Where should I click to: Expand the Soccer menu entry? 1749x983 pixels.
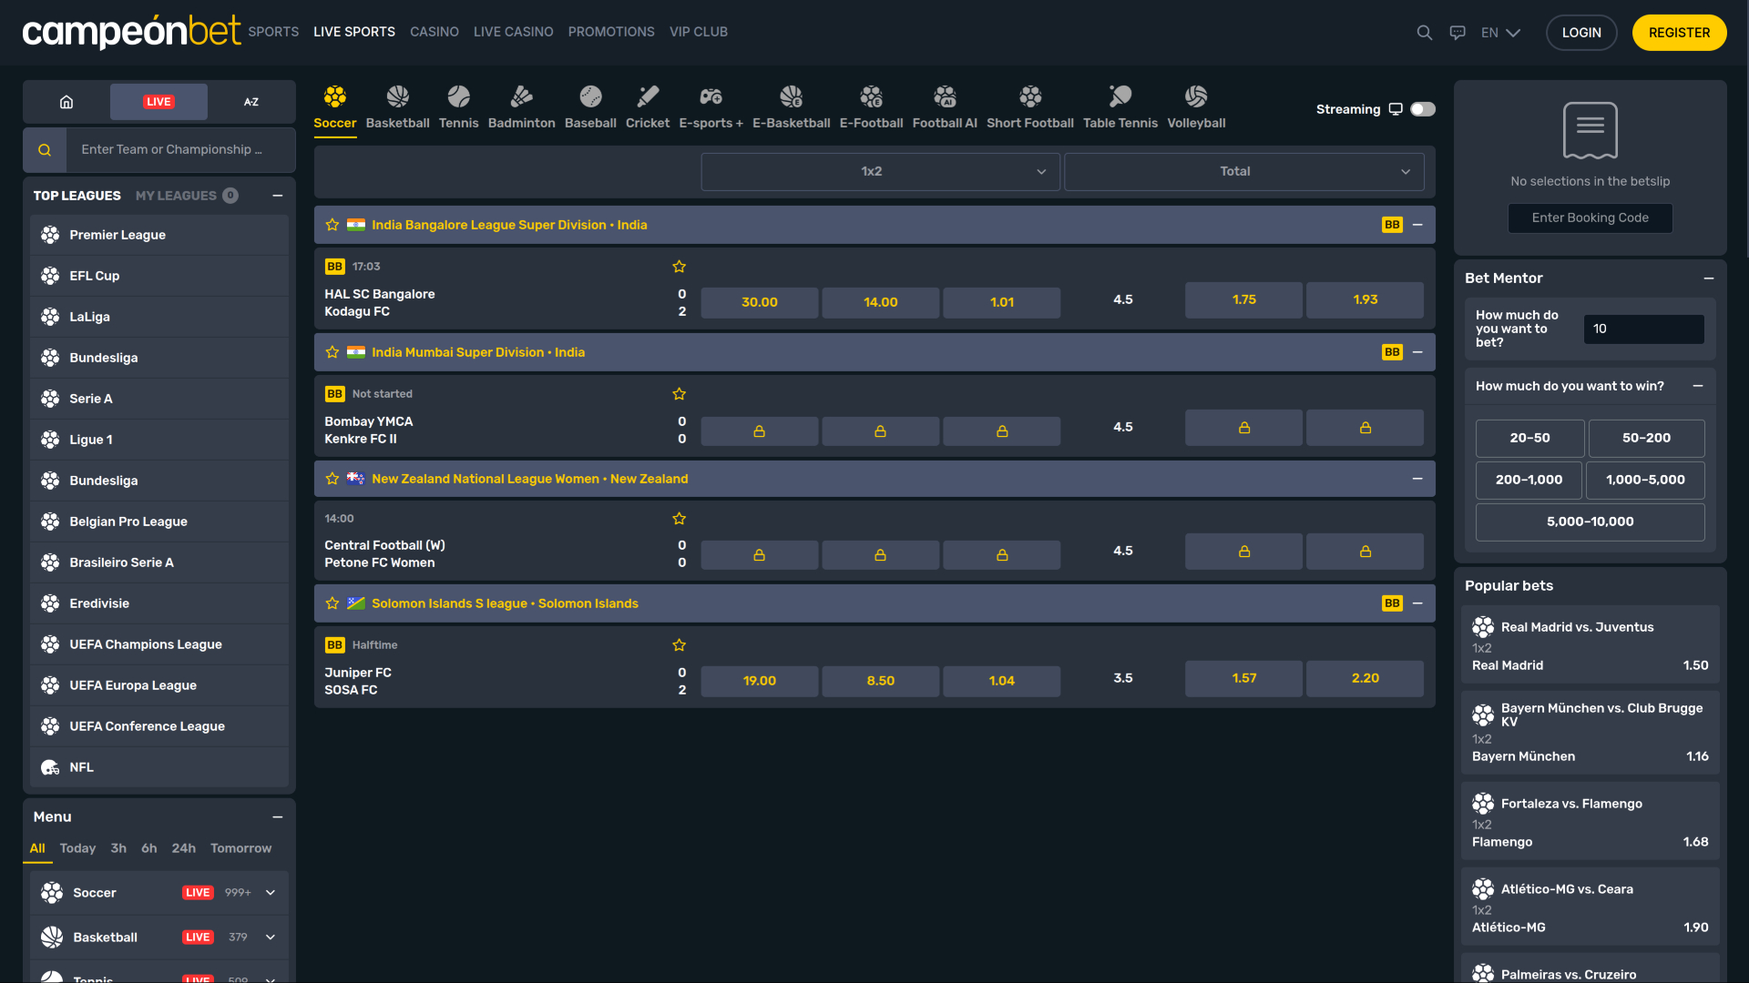click(270, 893)
